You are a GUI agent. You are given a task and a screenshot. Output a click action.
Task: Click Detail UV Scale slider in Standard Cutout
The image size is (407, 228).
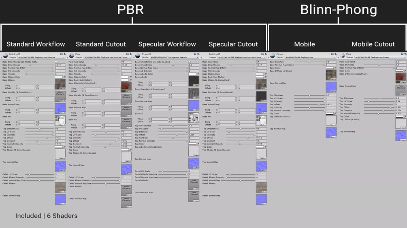point(106,177)
